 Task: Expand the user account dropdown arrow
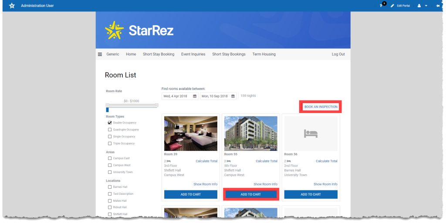[426, 6]
